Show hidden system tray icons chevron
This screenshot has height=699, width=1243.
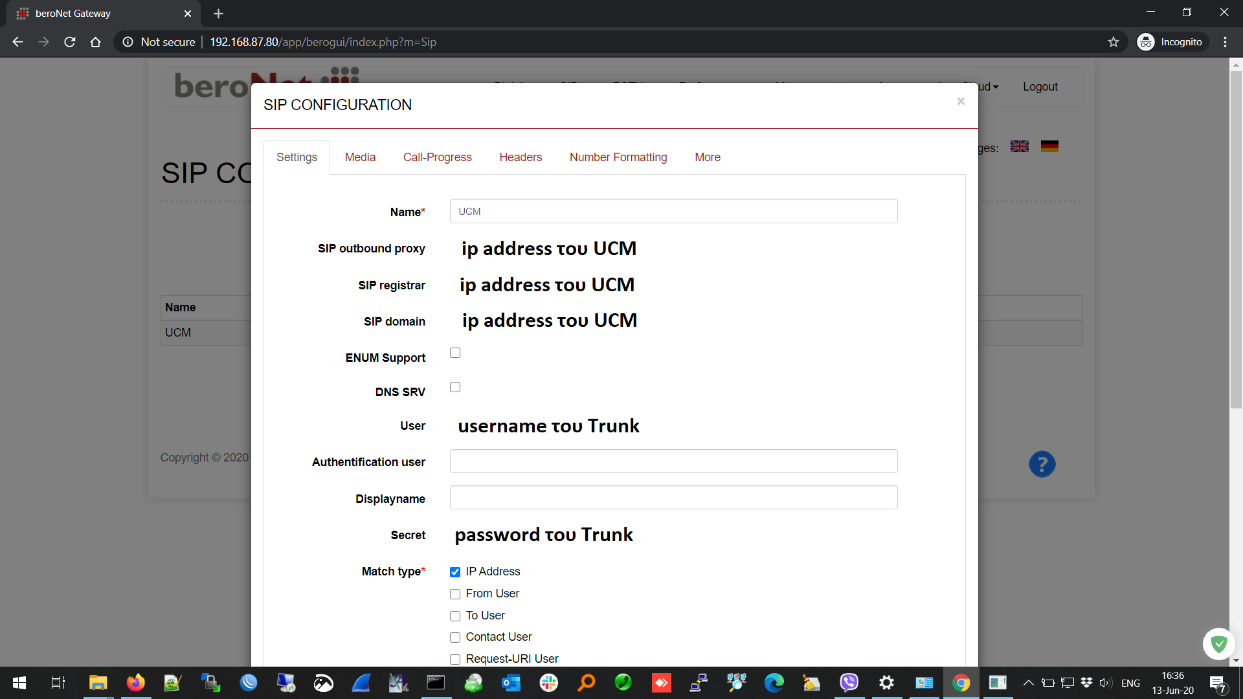coord(1028,683)
